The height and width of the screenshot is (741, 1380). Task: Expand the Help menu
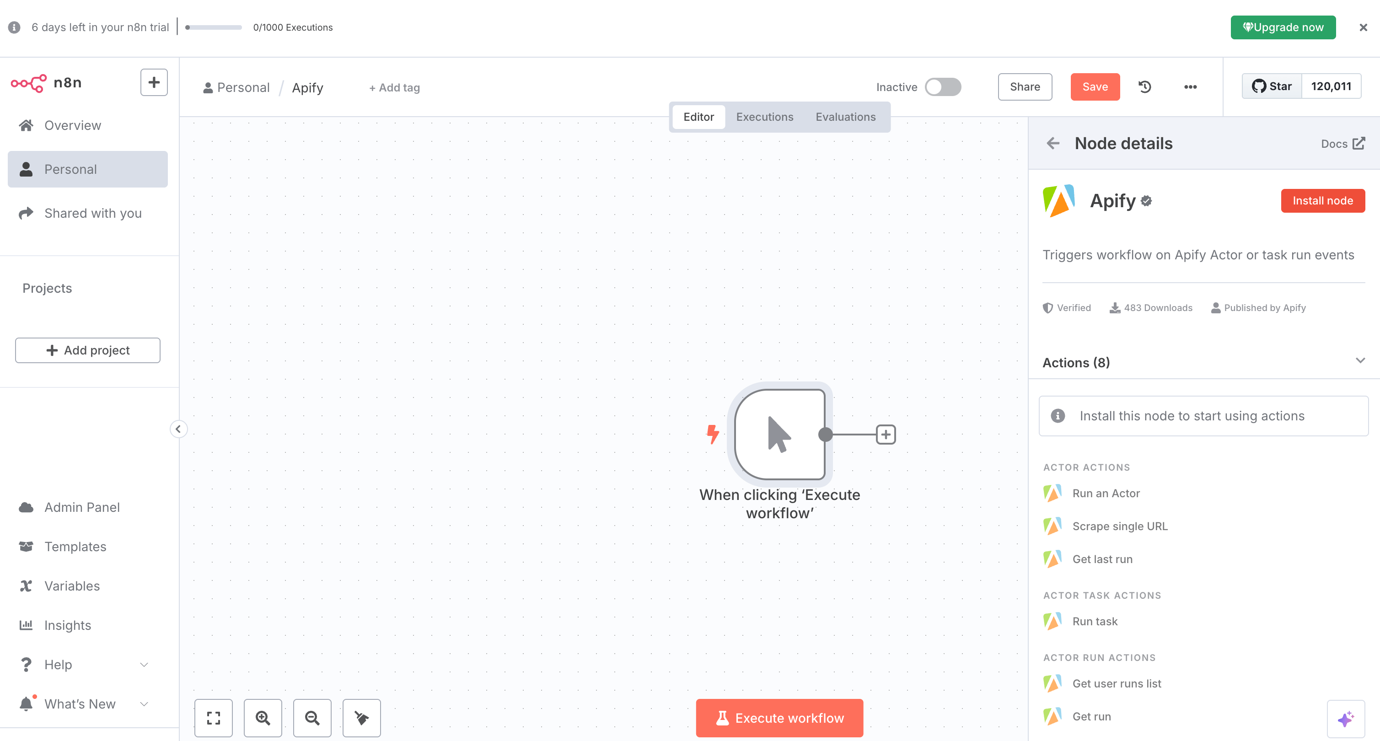pos(144,664)
